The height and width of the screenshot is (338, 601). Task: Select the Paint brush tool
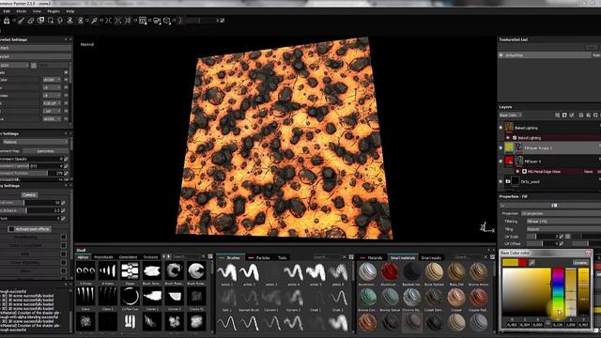[x=21, y=21]
